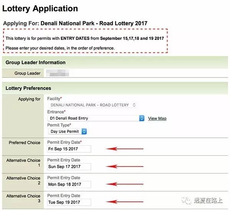This screenshot has width=230, height=211.
Task: Open the Entrance dropdown showing D1 Denali Road Entry
Action: coord(96,118)
